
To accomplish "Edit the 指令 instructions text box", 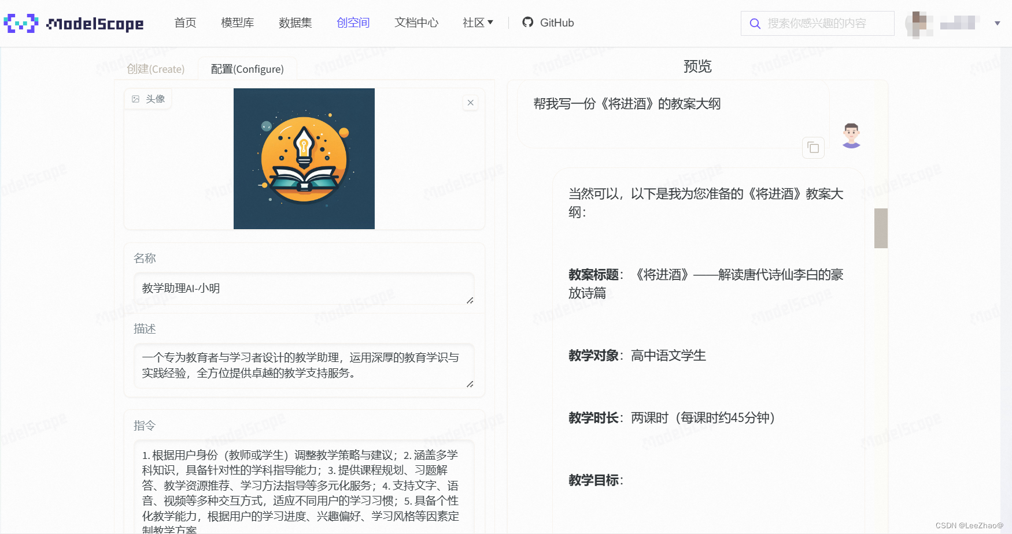I will [x=304, y=486].
